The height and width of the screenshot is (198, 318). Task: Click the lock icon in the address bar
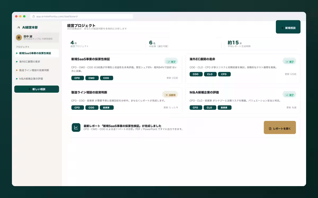pos(34,16)
